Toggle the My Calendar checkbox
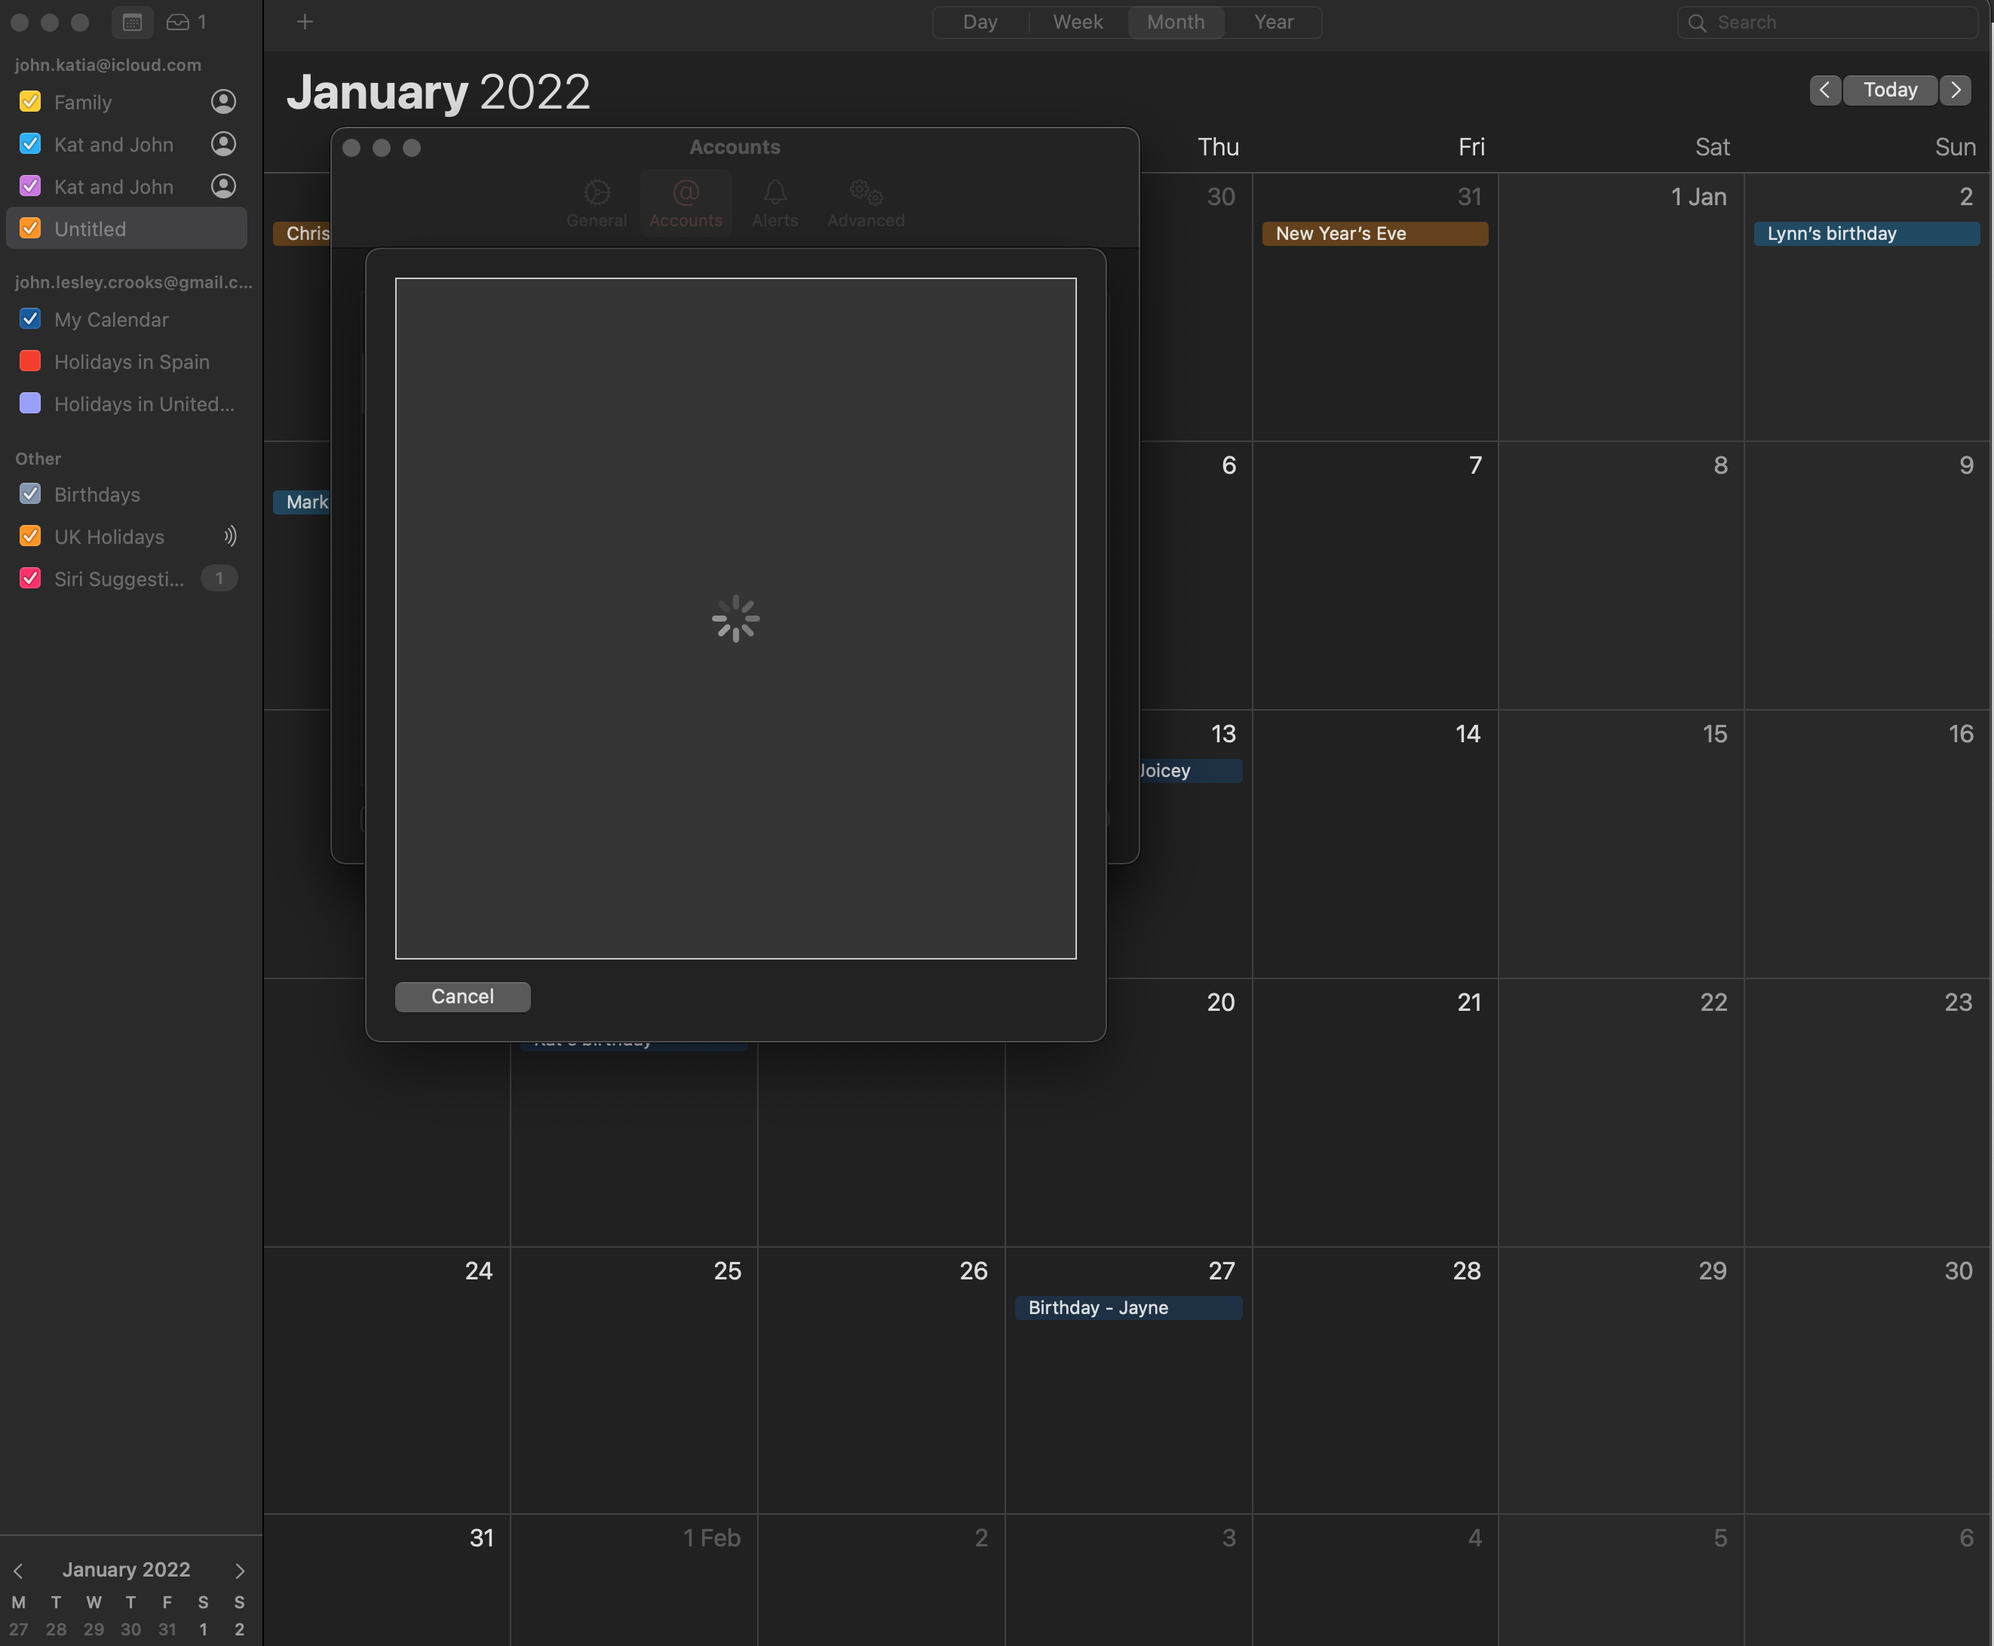 pos(30,320)
